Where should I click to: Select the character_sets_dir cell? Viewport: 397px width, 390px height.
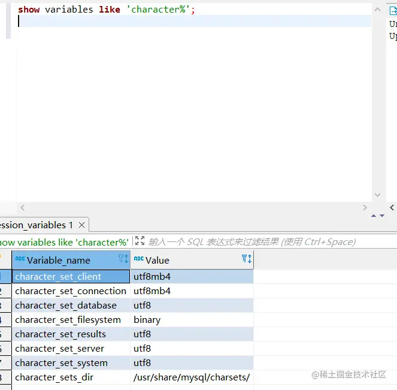(71, 377)
